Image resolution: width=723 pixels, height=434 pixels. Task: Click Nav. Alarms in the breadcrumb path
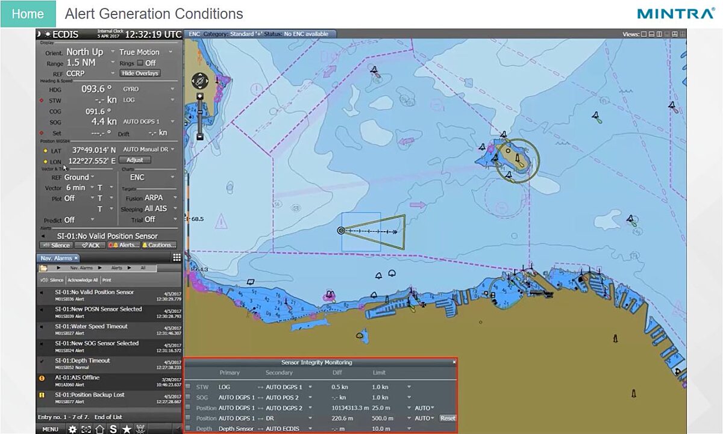[x=81, y=267]
